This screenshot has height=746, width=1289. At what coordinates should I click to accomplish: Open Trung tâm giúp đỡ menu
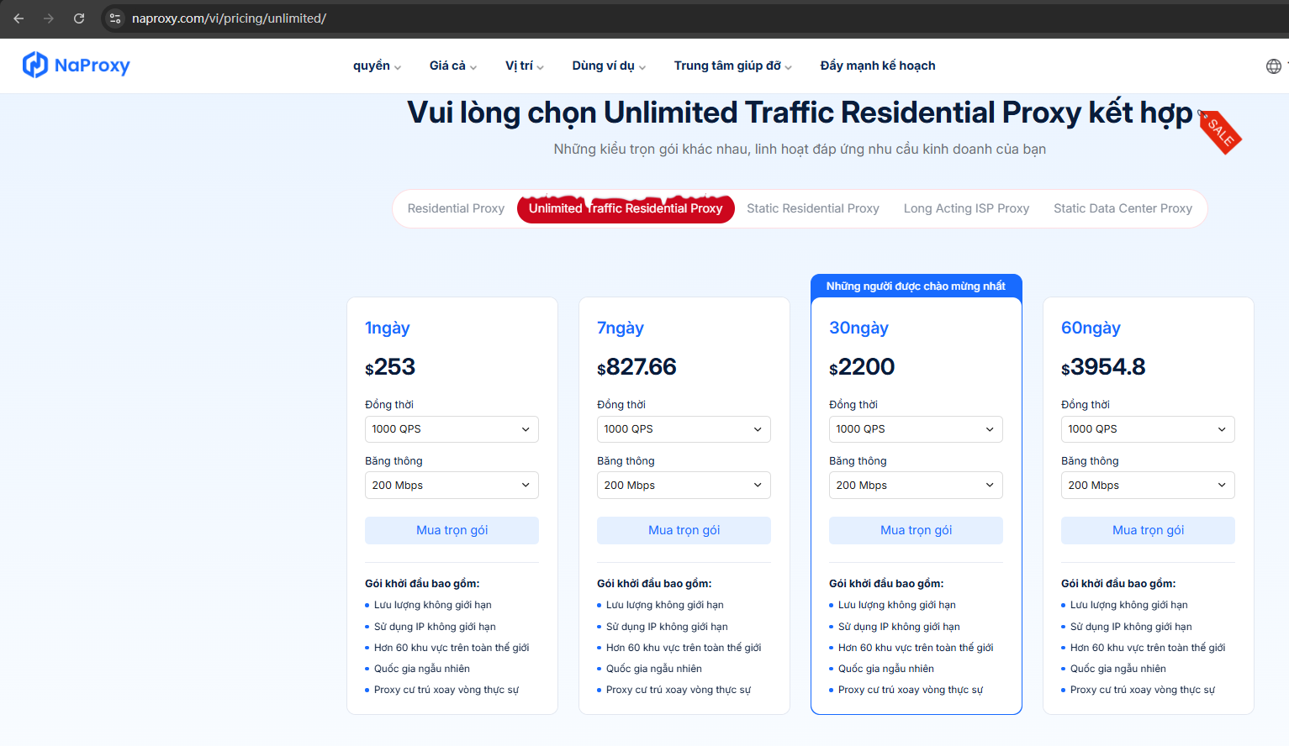coord(733,66)
